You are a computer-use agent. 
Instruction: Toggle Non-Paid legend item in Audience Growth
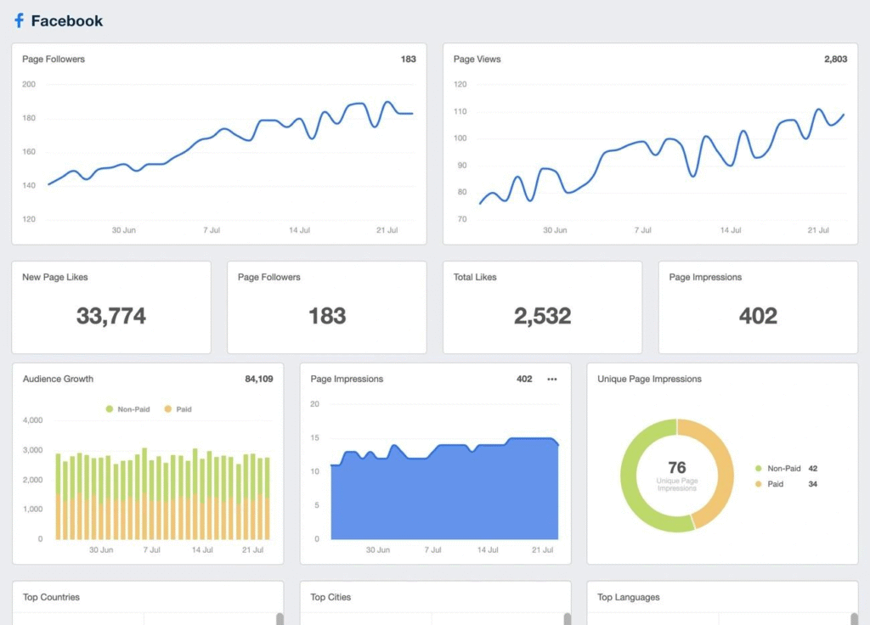[x=127, y=409]
